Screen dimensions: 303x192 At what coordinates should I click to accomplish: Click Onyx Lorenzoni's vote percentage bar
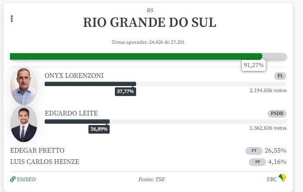(x=90, y=84)
